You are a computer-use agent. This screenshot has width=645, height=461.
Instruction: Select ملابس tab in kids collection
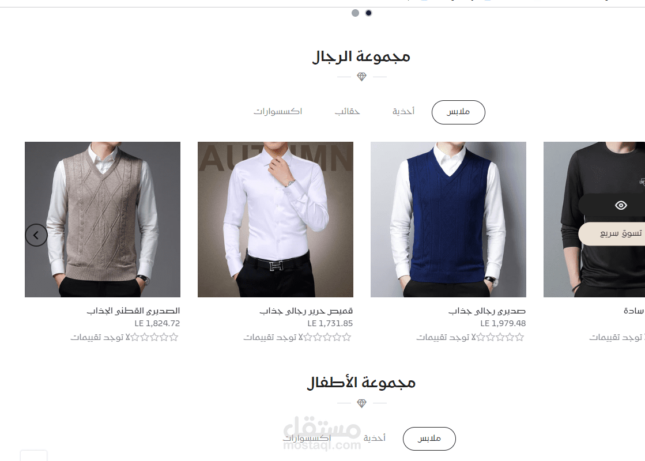[x=429, y=439]
